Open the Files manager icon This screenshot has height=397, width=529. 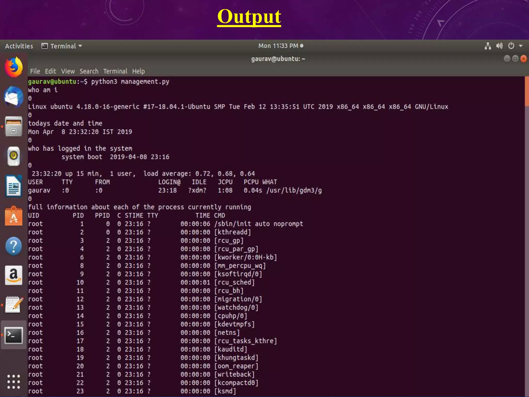point(14,127)
